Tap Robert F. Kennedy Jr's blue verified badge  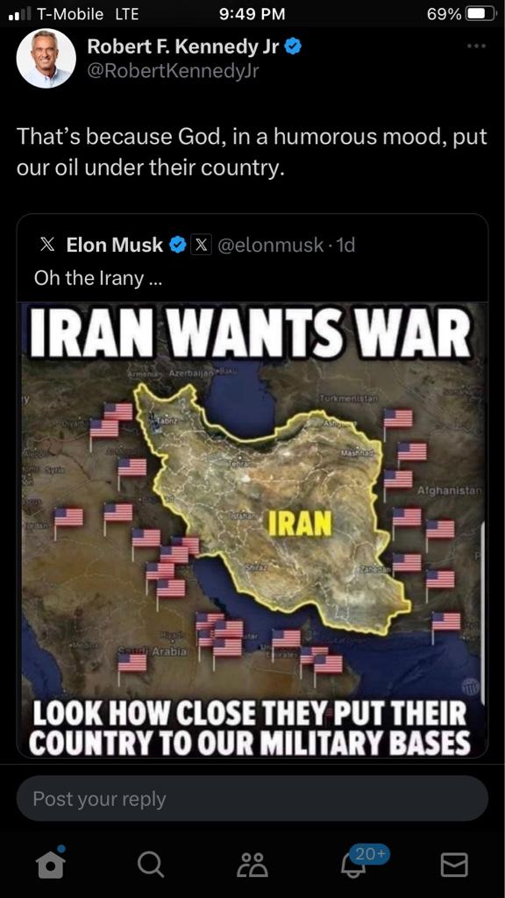tap(293, 46)
